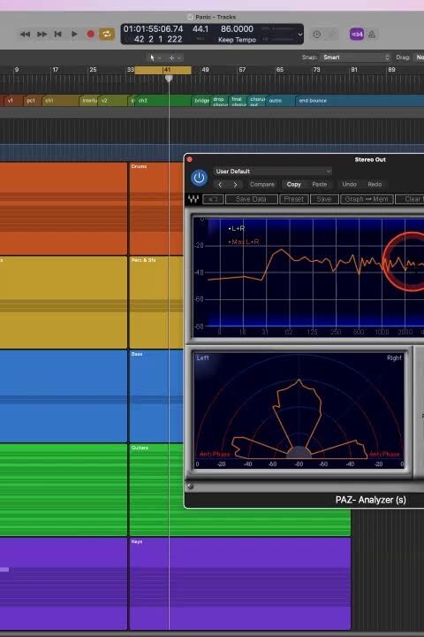This screenshot has height=637, width=424.
Task: Select the end bounce arrangement marker
Action: 360,100
